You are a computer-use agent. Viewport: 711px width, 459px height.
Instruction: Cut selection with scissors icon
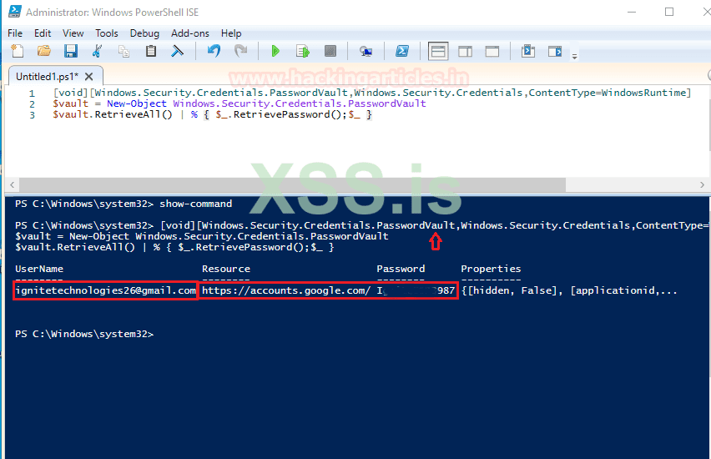pyautogui.click(x=97, y=51)
